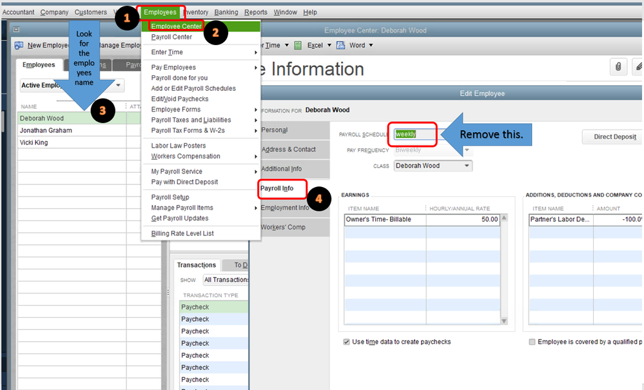Screen dimensions: 644x390
Task: Open the Active Employees dropdown
Action: tap(118, 85)
